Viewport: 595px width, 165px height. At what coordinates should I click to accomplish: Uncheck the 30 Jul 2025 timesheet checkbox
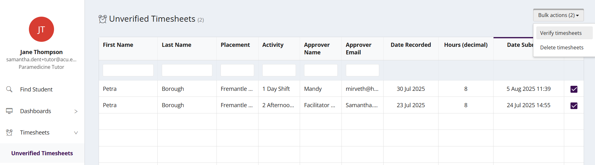(574, 89)
